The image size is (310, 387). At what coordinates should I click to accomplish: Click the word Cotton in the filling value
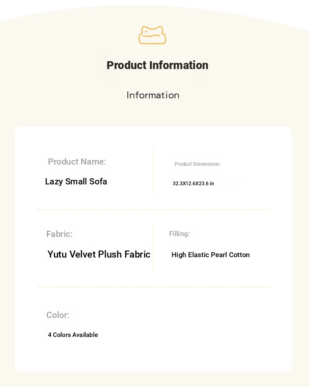239,255
